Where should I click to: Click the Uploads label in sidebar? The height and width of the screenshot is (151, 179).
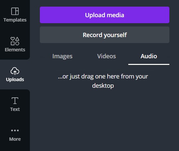click(15, 79)
